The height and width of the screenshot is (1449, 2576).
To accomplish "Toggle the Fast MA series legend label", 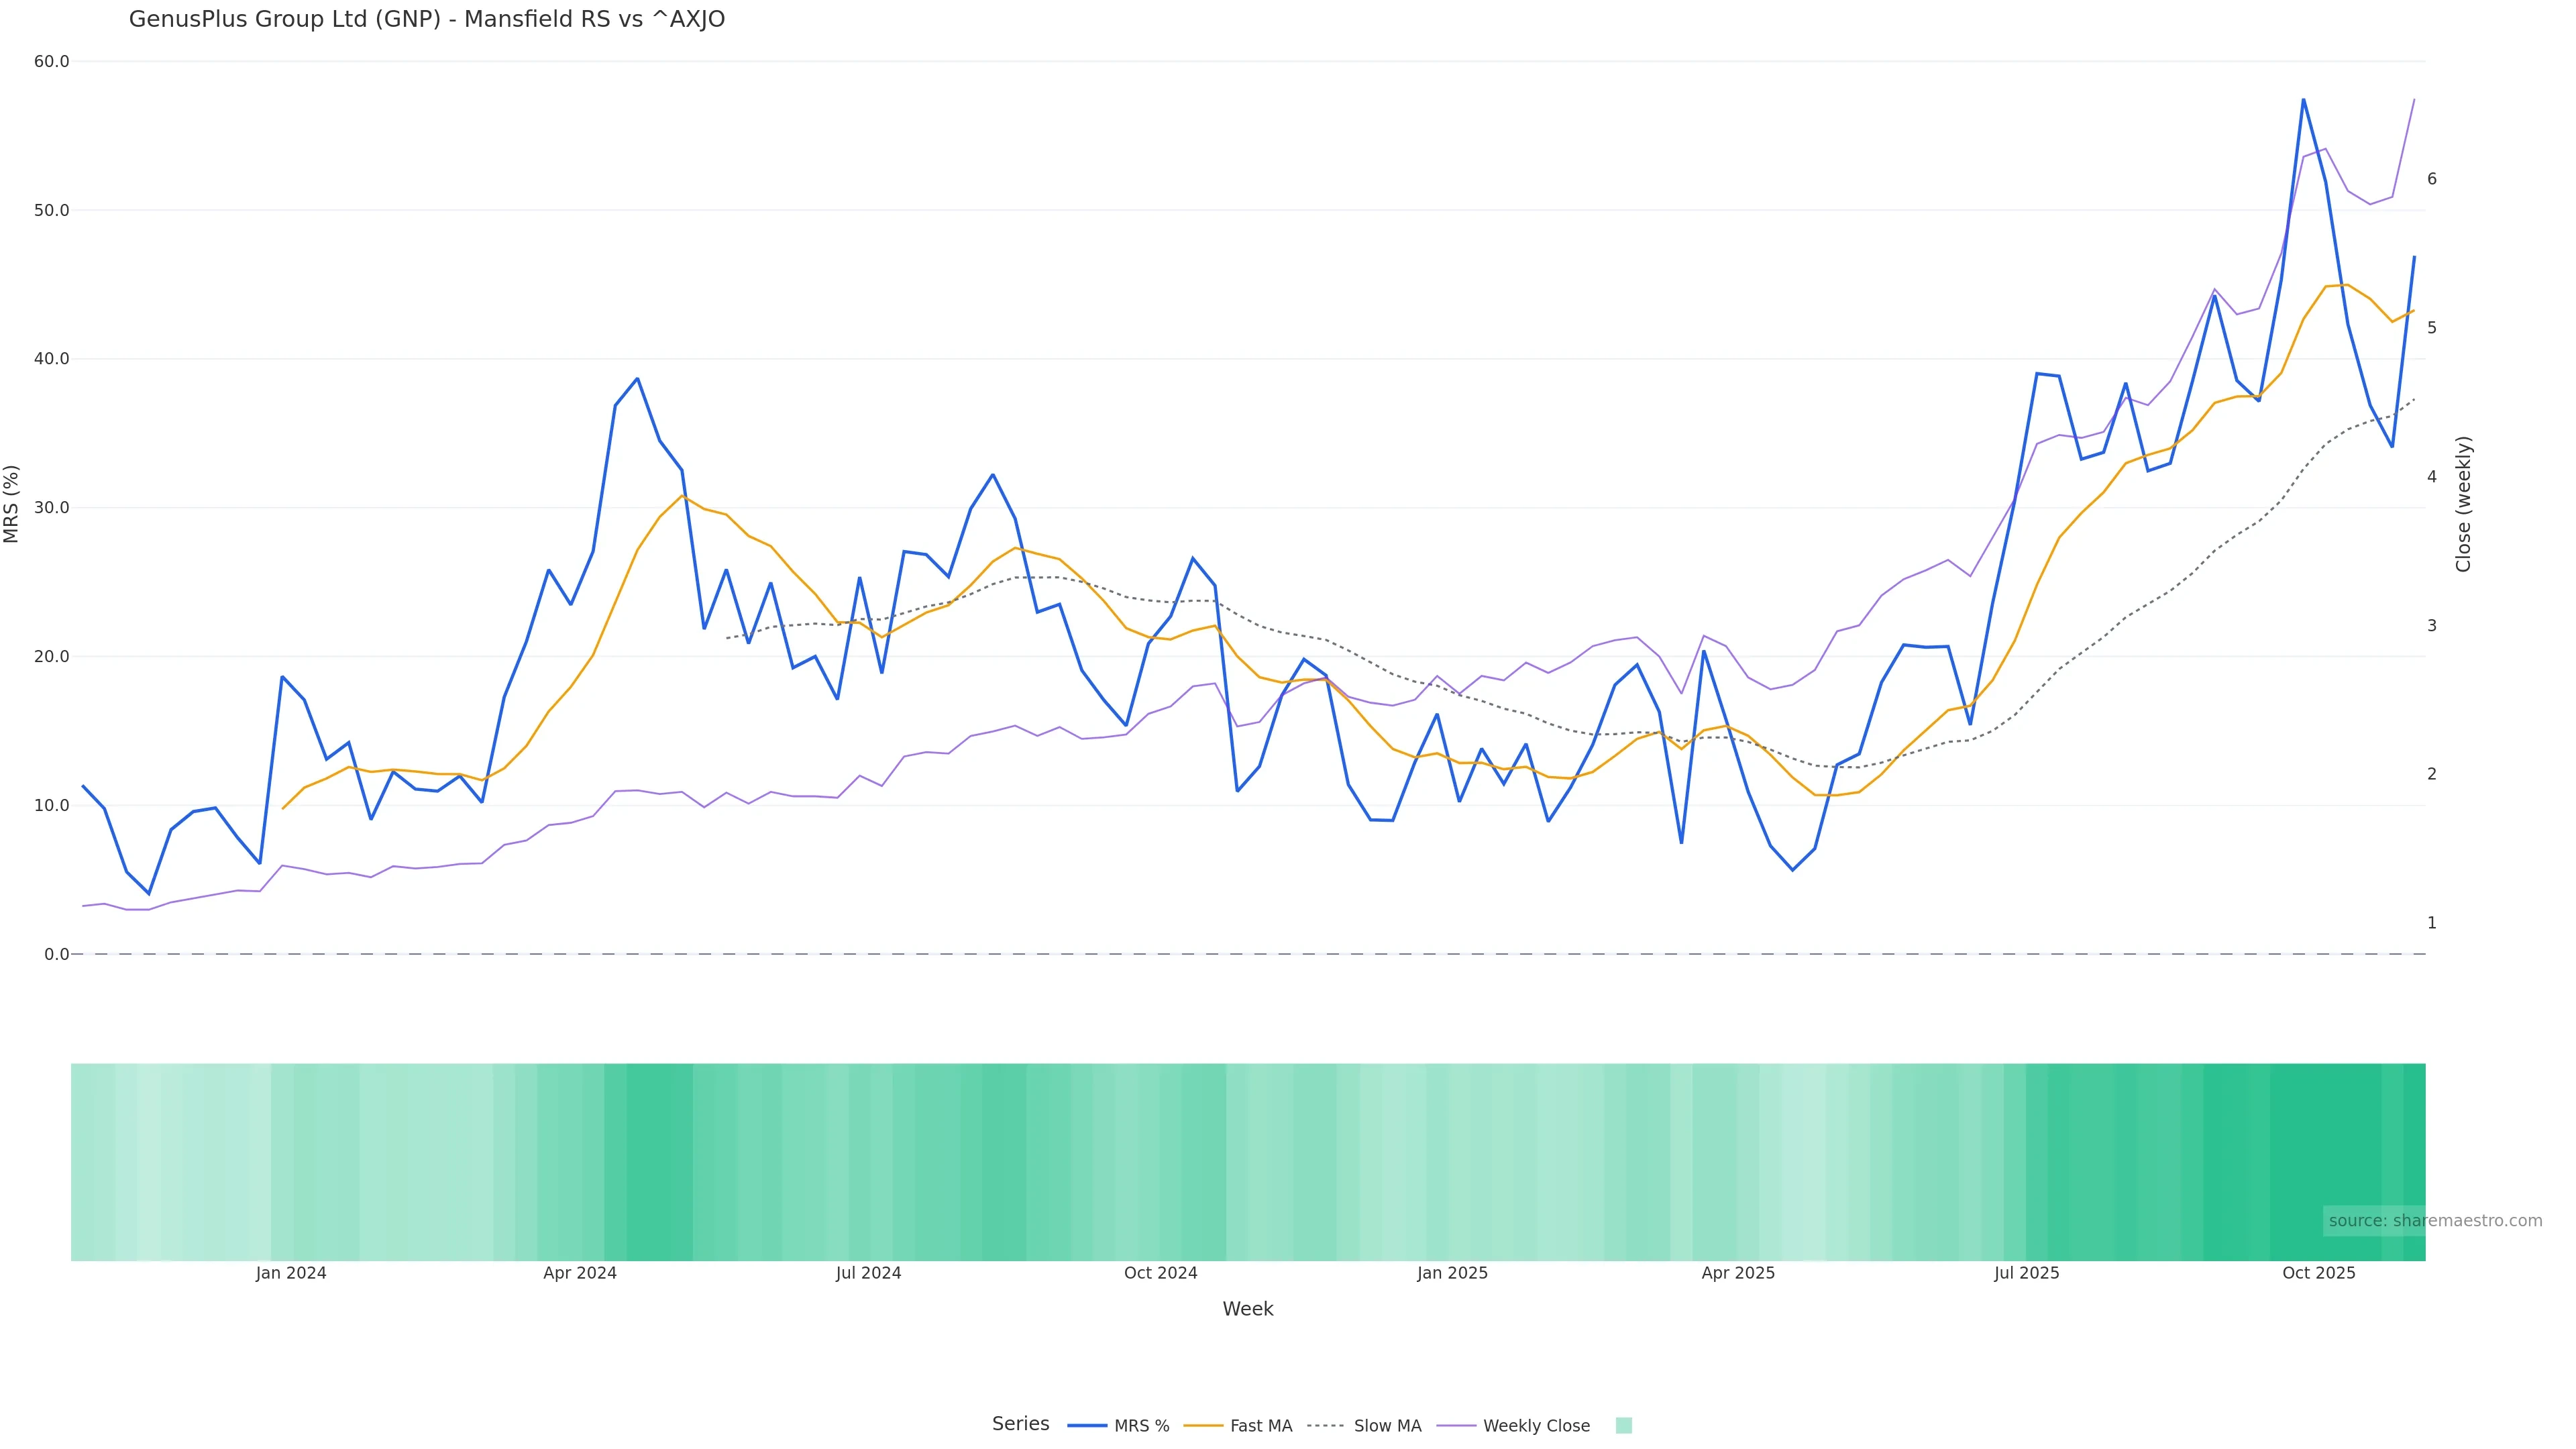I will (1261, 1425).
